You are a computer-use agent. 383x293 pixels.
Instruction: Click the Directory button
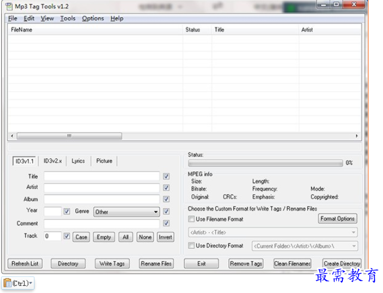click(68, 264)
